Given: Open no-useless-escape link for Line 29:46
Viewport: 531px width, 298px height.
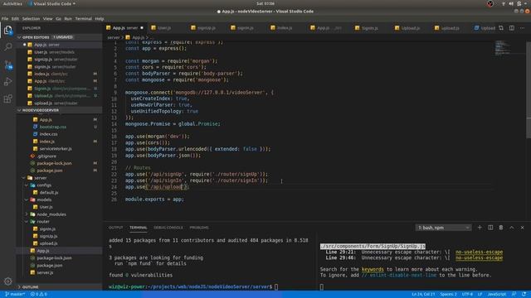Looking at the screenshot, I should (x=479, y=257).
